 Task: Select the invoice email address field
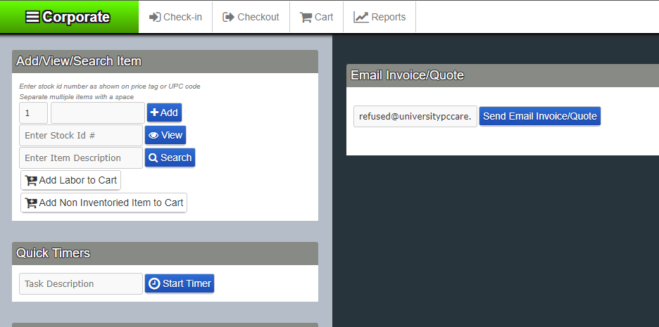point(415,116)
